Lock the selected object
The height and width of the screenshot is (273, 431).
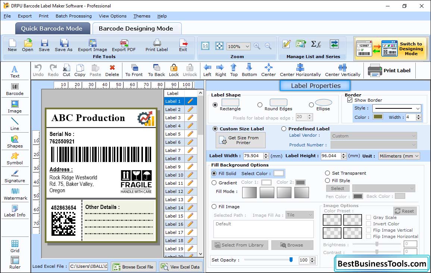coord(174,70)
